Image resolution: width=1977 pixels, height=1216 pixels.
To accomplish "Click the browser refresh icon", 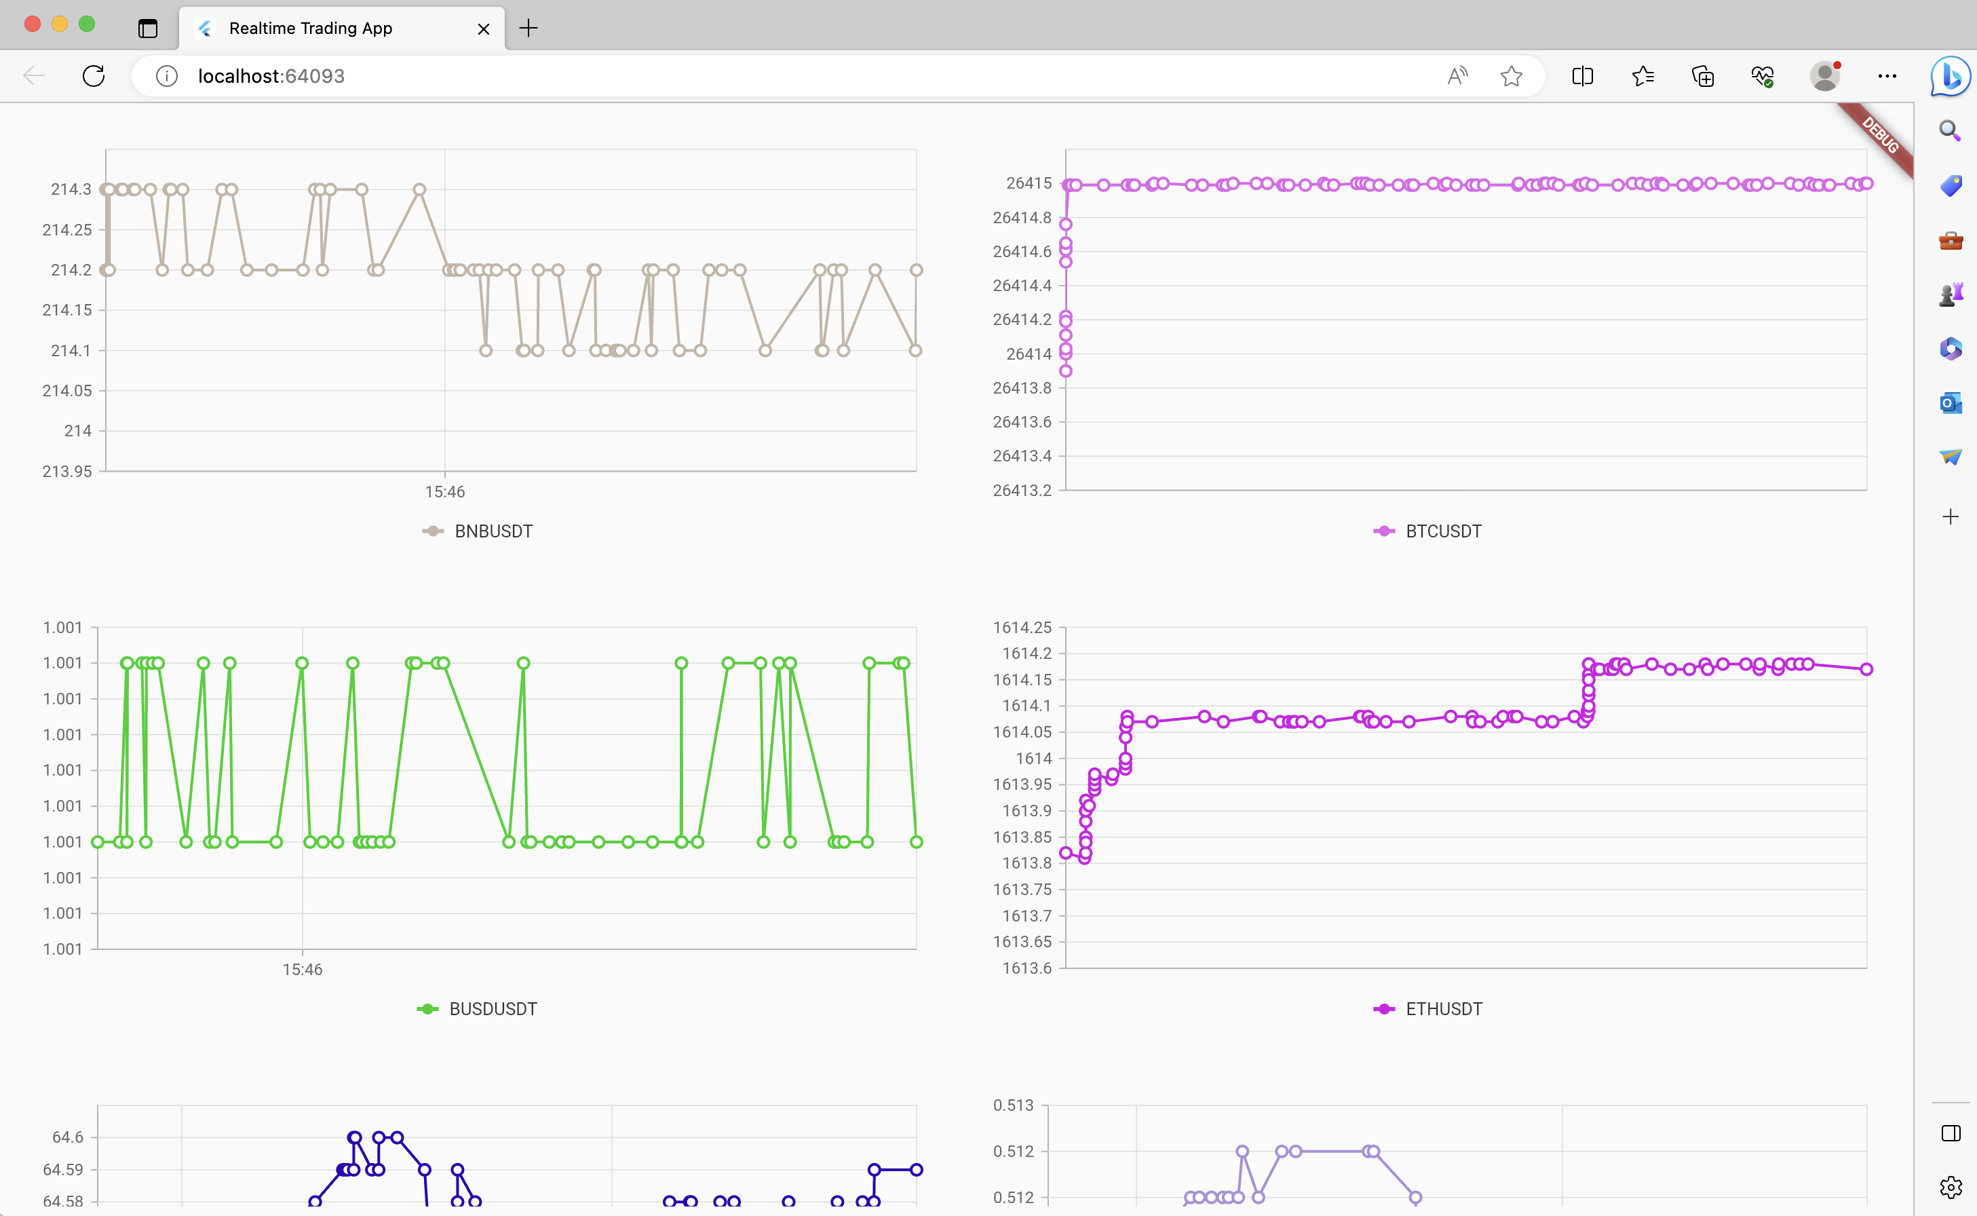I will click(x=94, y=75).
